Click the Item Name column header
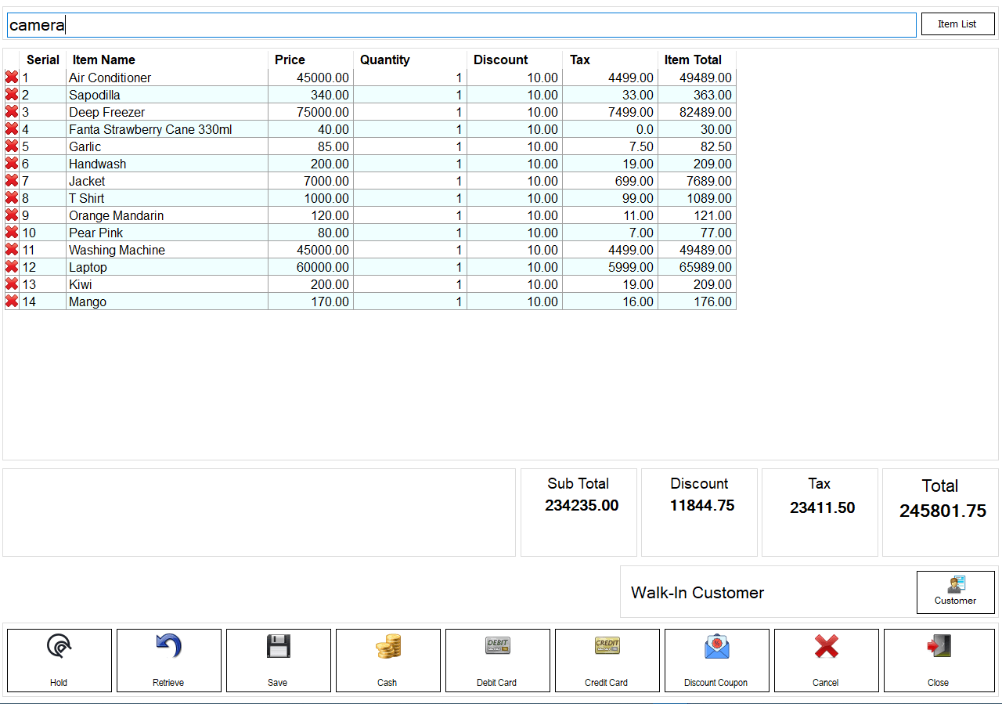Image resolution: width=1002 pixels, height=704 pixels. tap(168, 60)
